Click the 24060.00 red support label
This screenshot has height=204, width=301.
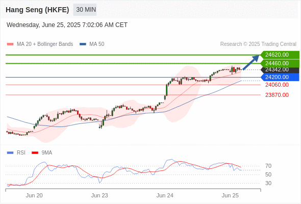pyautogui.click(x=277, y=85)
